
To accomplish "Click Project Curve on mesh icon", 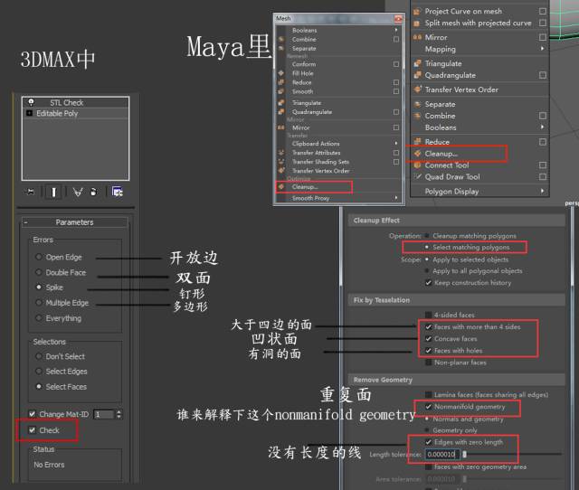I will pyautogui.click(x=417, y=12).
